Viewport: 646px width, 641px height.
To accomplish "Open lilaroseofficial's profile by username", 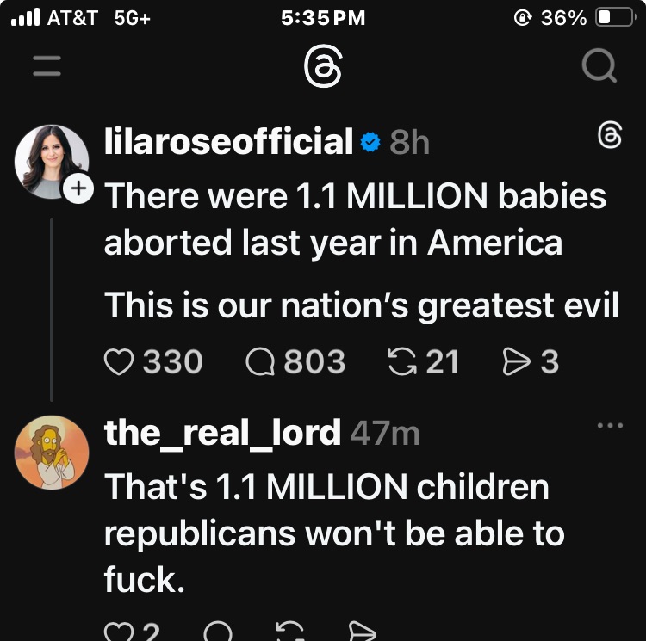I will [228, 142].
